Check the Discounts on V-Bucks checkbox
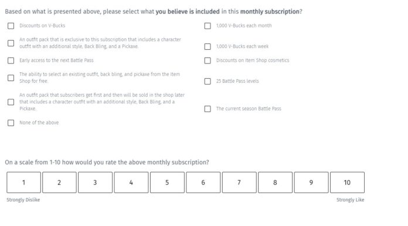 (11, 26)
